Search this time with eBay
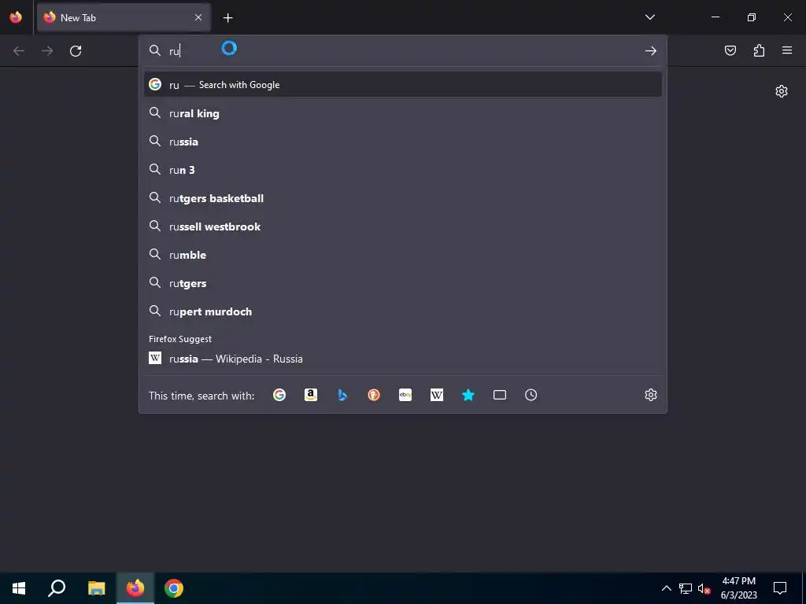The width and height of the screenshot is (806, 604). (x=405, y=395)
